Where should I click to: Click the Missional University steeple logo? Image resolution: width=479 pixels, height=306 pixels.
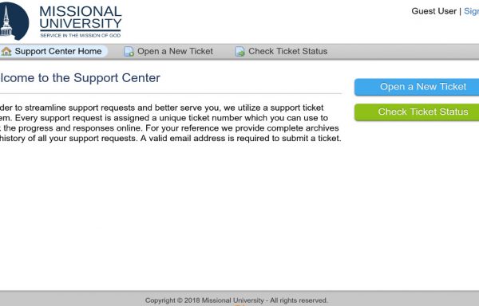(14, 22)
